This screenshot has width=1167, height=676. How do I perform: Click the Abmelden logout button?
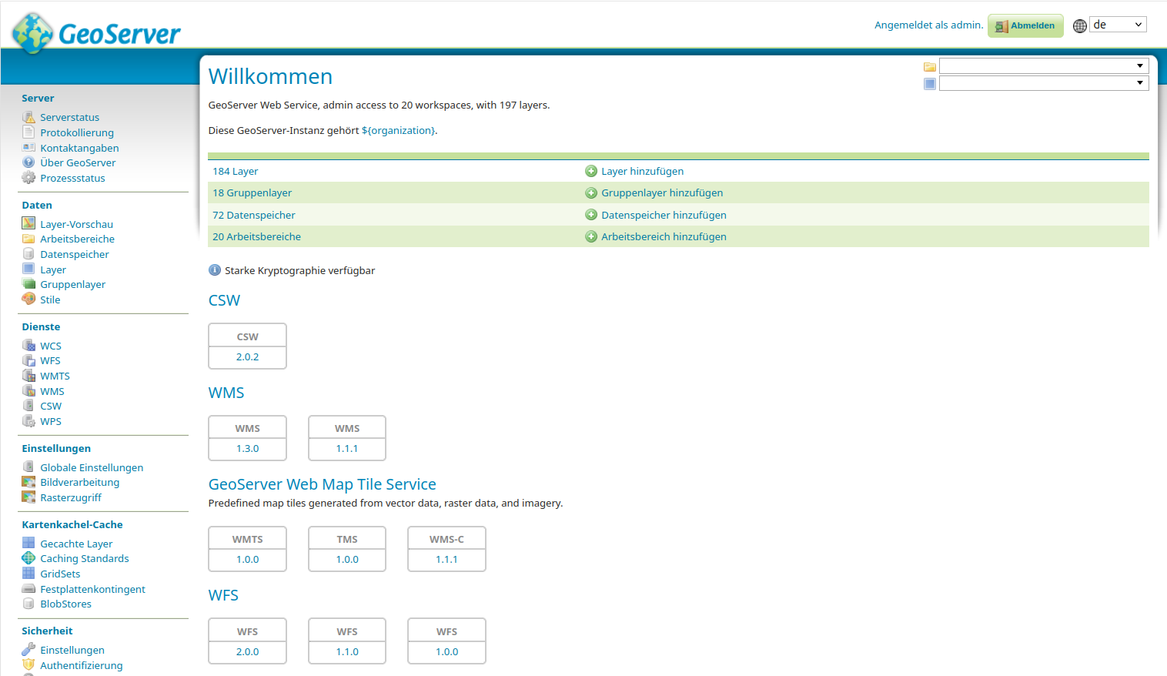[x=1025, y=25]
